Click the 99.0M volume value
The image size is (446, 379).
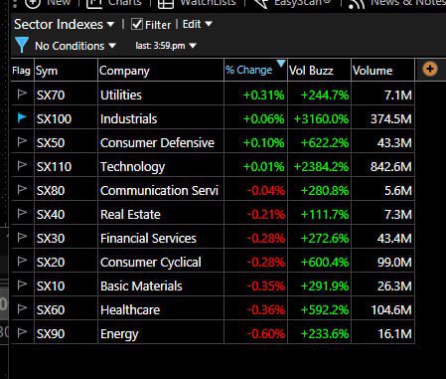point(394,263)
